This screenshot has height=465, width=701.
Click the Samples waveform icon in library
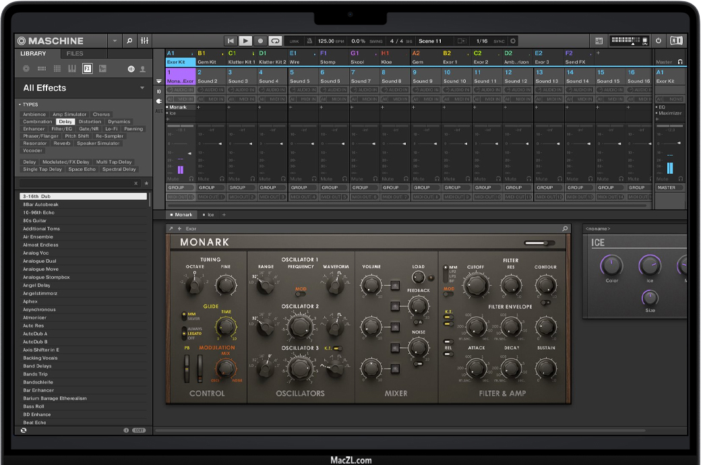coord(102,69)
